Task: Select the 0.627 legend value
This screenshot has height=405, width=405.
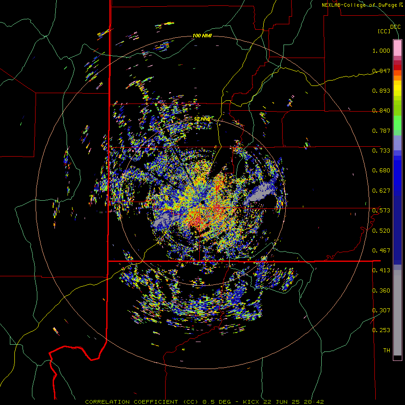Action: [381, 191]
